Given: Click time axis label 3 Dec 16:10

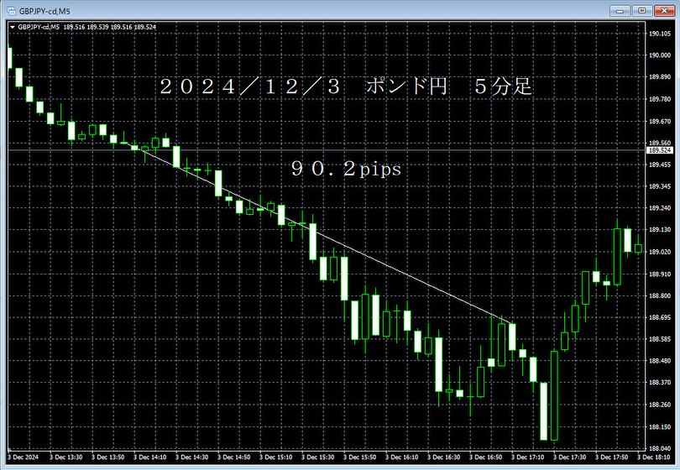Looking at the screenshot, I should click(402, 457).
